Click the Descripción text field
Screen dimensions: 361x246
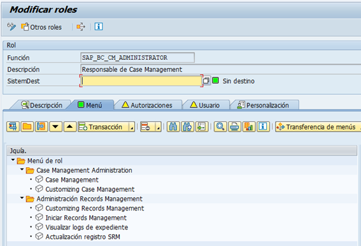220,69
